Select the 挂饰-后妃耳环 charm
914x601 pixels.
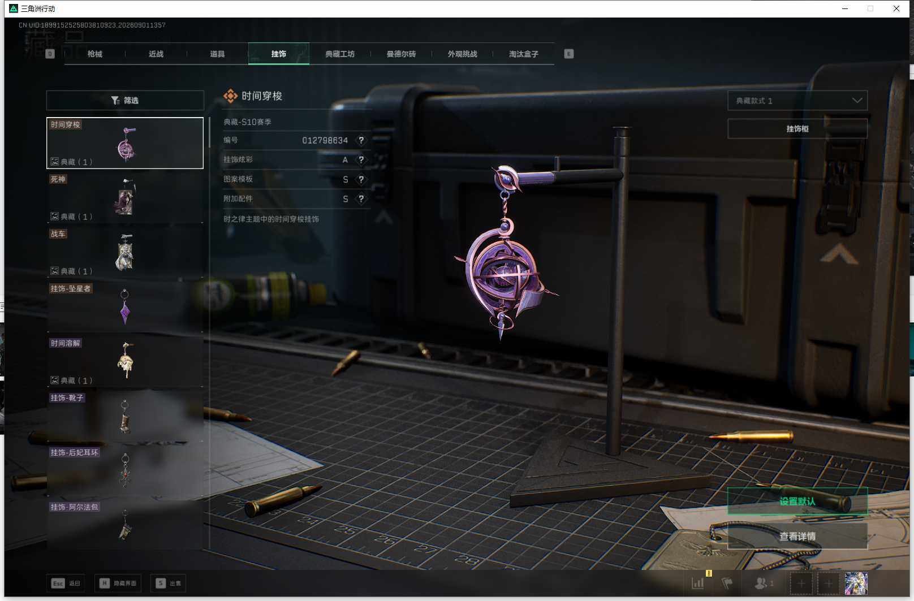pos(125,471)
